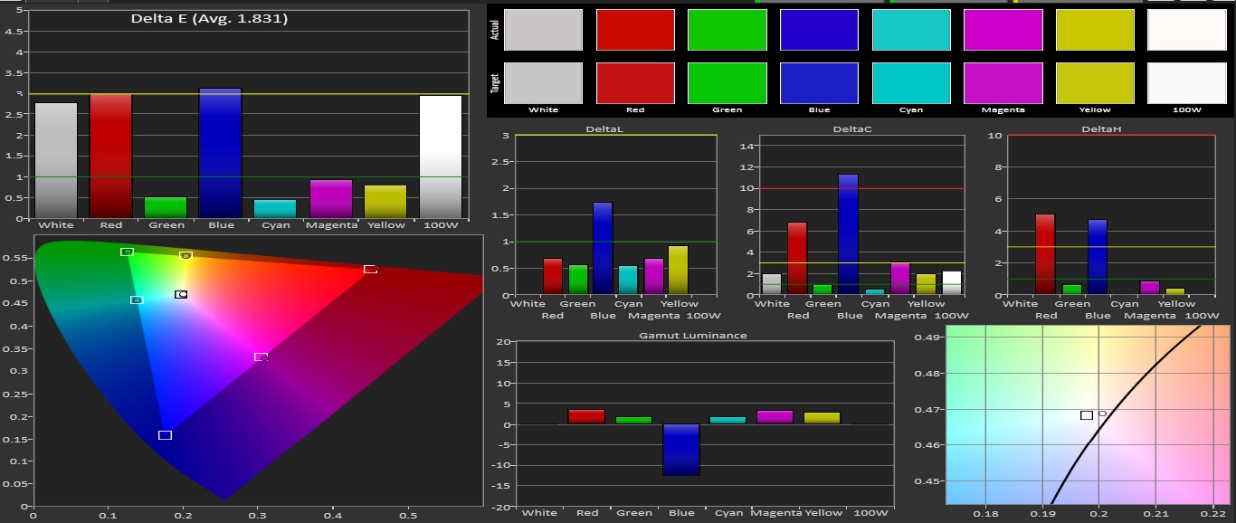The image size is (1236, 523).
Task: Click the Actual 100W white swatch
Action: (1185, 30)
